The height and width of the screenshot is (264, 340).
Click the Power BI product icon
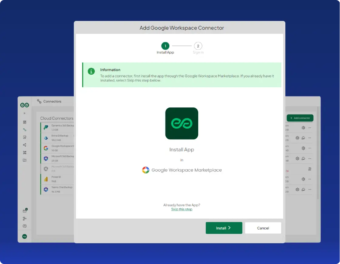46,179
